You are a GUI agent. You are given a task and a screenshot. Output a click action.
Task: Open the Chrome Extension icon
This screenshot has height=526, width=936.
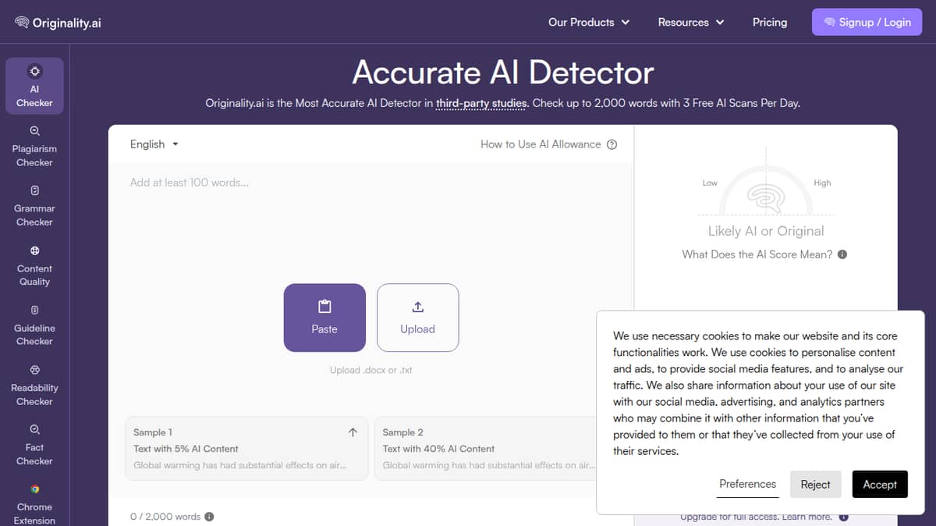click(x=34, y=489)
